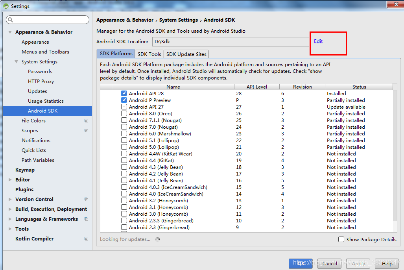Check Android 2.3 (Gingerbread) checkbox
The height and width of the screenshot is (270, 404).
124,227
